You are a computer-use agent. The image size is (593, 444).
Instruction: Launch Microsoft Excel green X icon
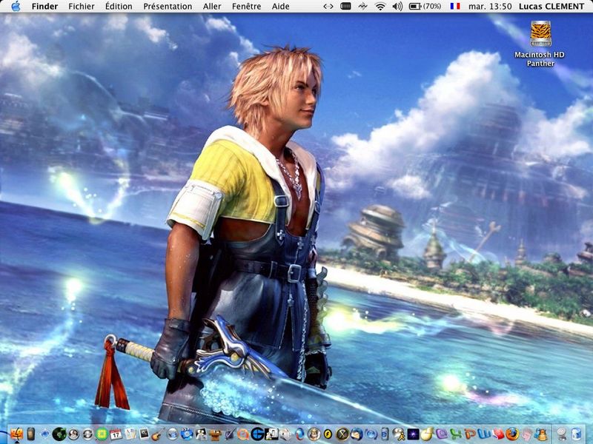[x=456, y=434]
